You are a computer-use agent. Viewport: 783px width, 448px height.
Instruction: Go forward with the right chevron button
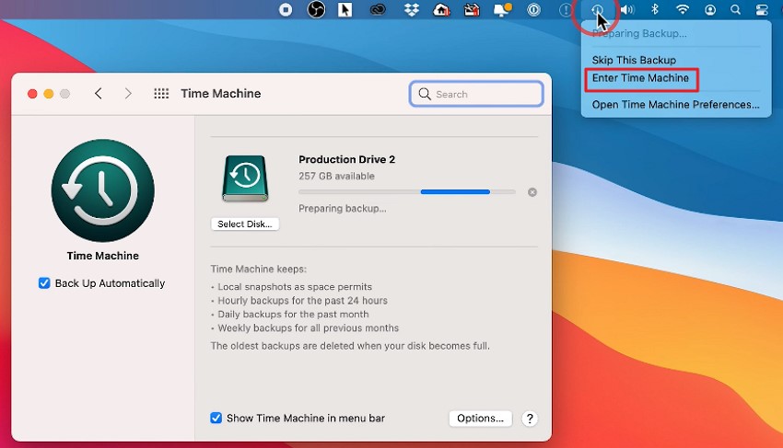128,93
